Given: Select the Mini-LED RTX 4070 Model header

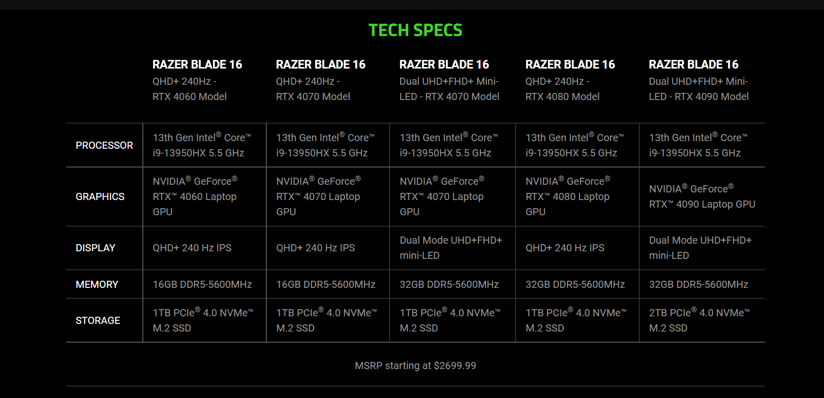Looking at the screenshot, I should pyautogui.click(x=449, y=80).
